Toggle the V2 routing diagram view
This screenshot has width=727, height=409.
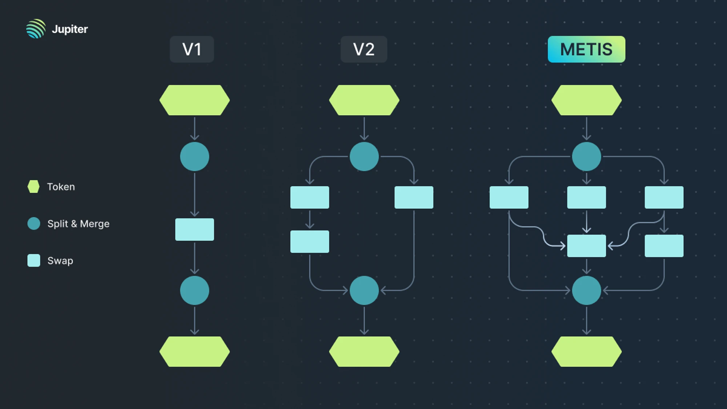(x=363, y=49)
